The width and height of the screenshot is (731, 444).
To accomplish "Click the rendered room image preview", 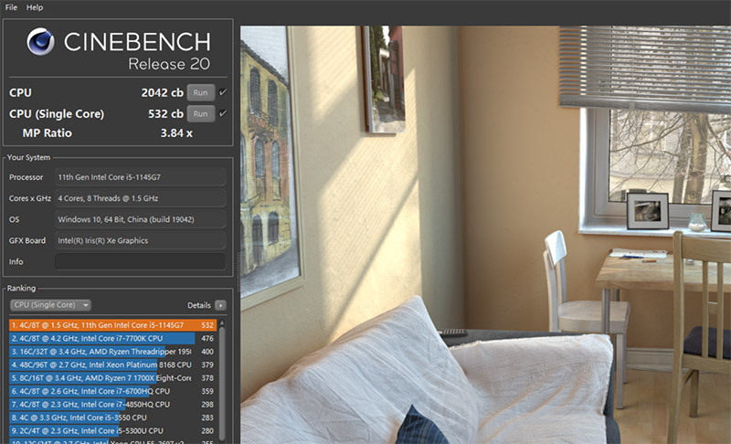I will point(485,235).
